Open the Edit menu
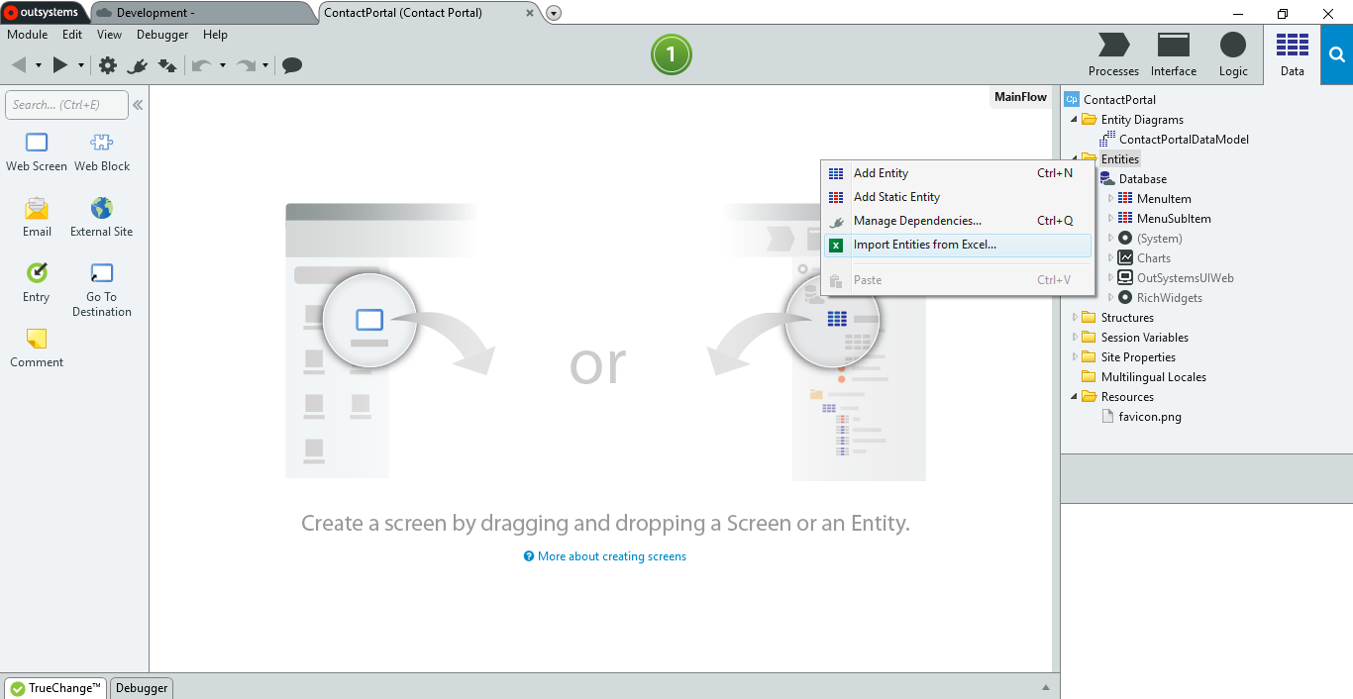 tap(72, 35)
